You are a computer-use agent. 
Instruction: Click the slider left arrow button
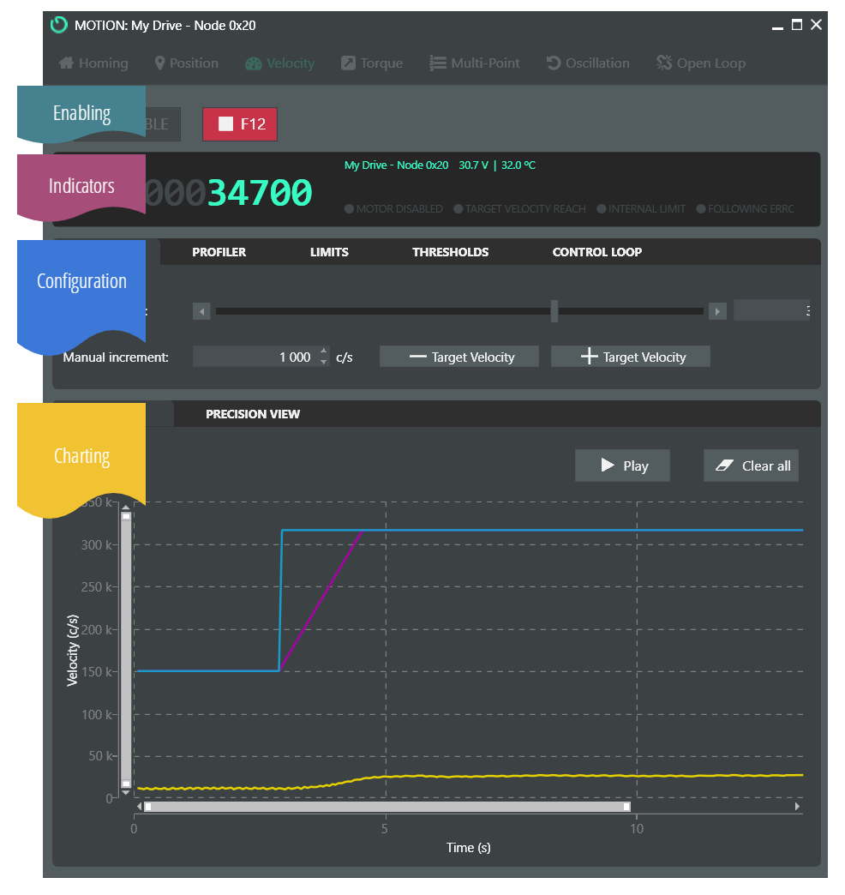click(201, 311)
